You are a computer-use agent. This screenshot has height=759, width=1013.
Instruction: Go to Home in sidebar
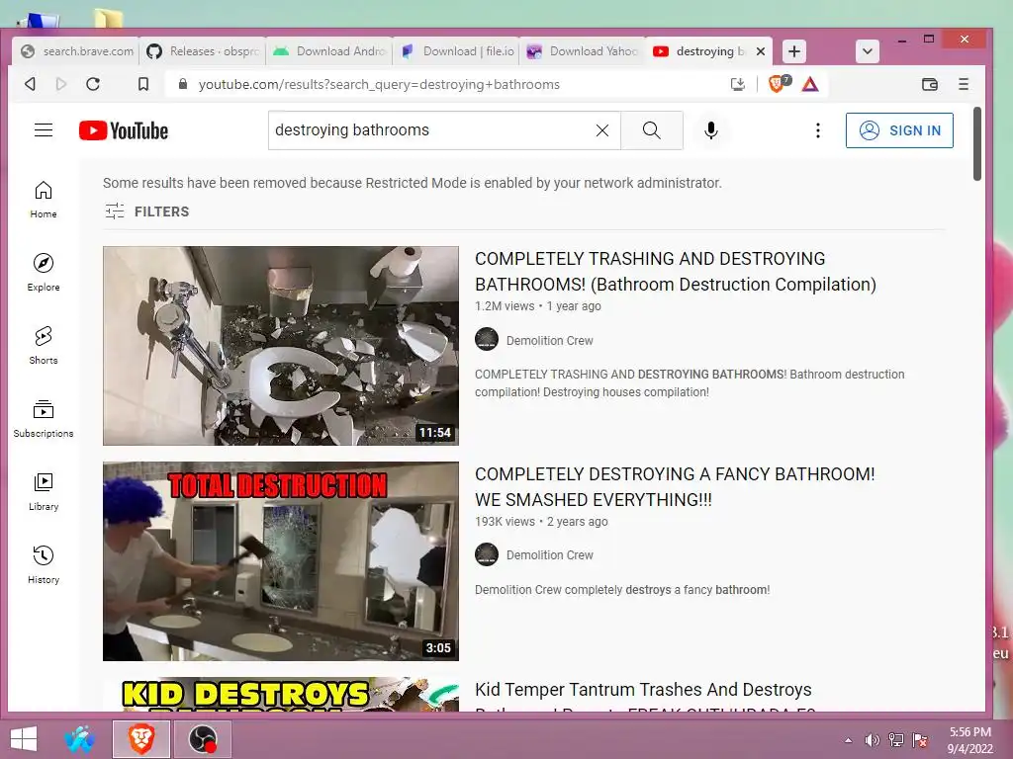(x=44, y=200)
